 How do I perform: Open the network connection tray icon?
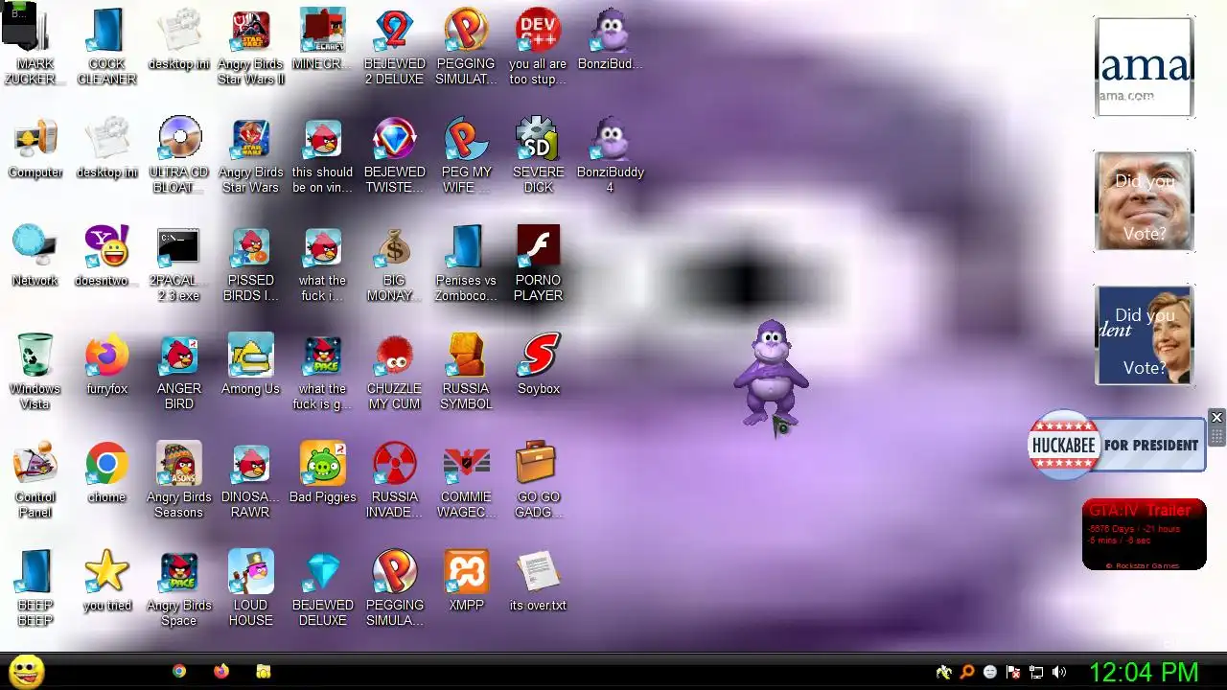(1036, 672)
